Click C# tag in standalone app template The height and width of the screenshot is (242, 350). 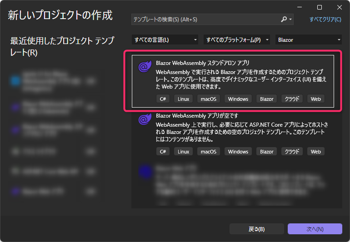(163, 99)
